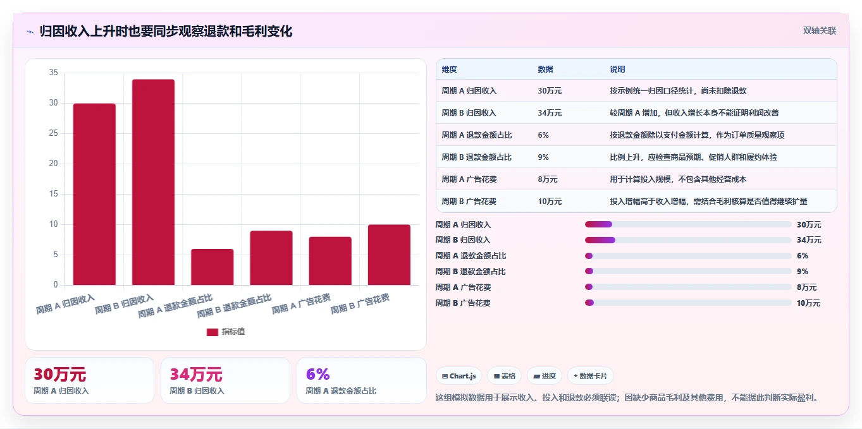Open the 6% 周期 A 退款金额占比 data card
The width and height of the screenshot is (862, 429).
362,380
